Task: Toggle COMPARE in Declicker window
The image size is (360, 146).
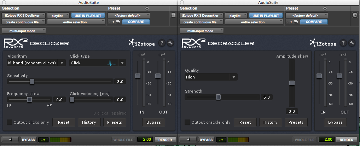Action: coord(136,22)
